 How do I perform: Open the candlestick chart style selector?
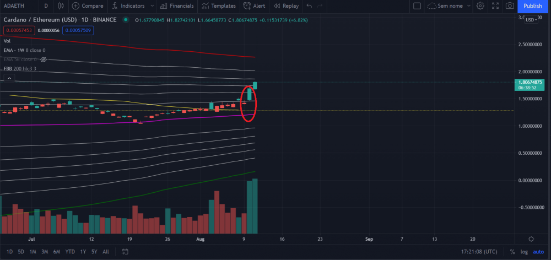[x=61, y=6]
